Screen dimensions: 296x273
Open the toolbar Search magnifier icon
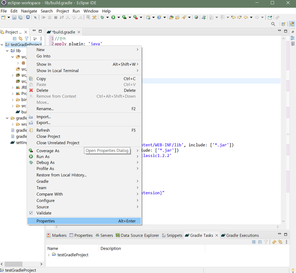(273, 24)
